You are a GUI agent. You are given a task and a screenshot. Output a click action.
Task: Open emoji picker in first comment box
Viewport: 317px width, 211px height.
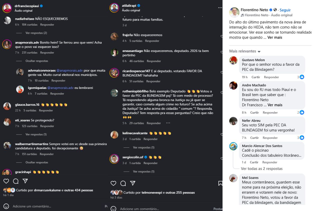point(6,206)
